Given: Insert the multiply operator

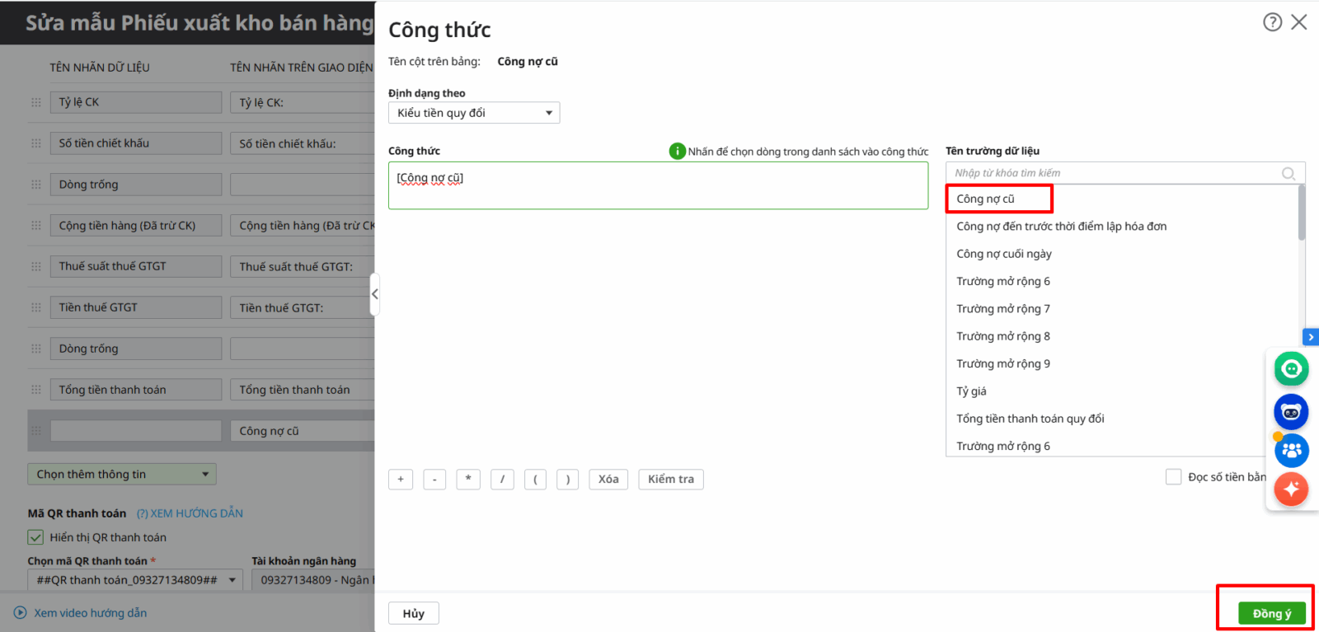Looking at the screenshot, I should pyautogui.click(x=468, y=480).
